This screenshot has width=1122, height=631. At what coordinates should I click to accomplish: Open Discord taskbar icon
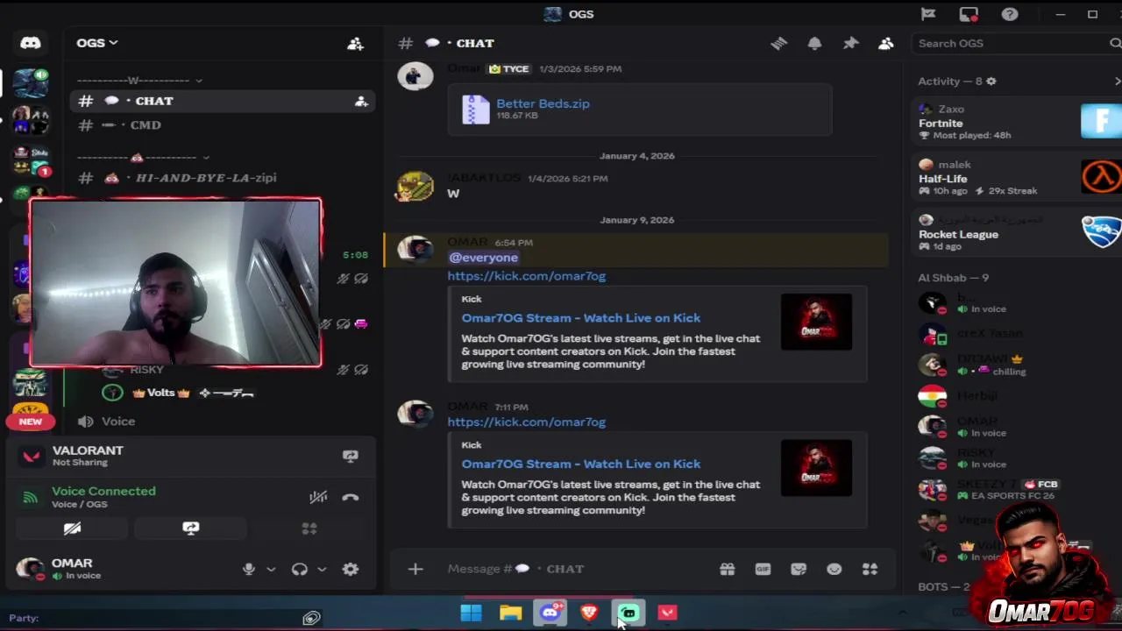tap(550, 612)
